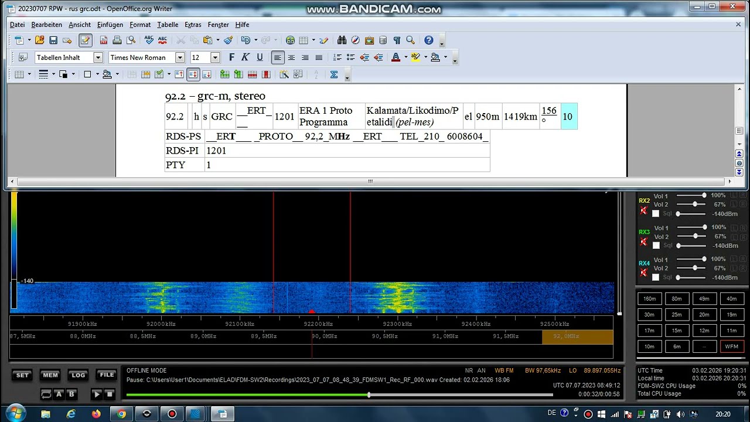Expand Insert Table dropdown arrow

click(x=313, y=40)
